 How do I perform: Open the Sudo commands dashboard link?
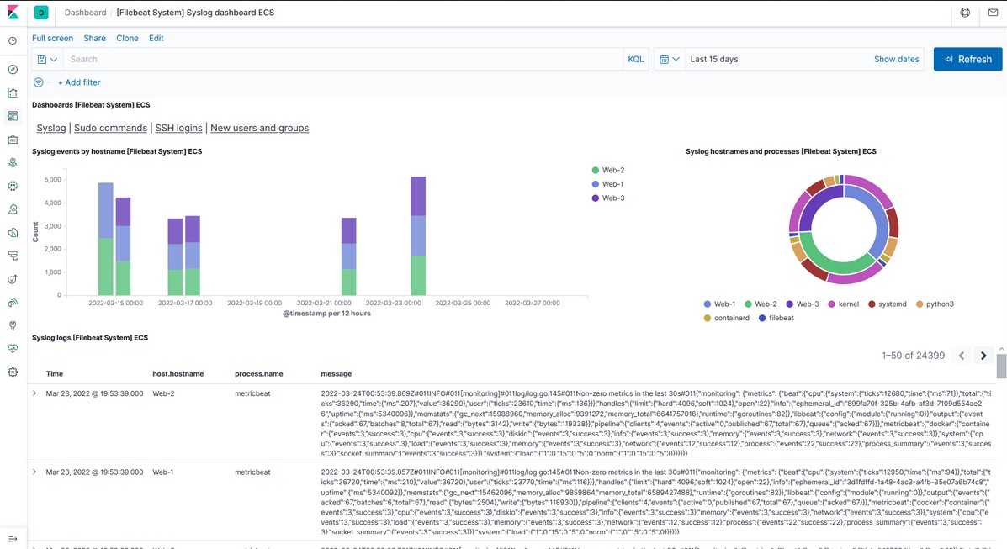click(x=110, y=128)
